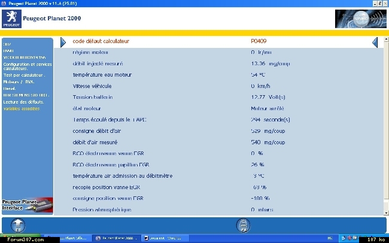Select the code défaut calculateur row
The height and width of the screenshot is (243, 389).
coord(218,41)
